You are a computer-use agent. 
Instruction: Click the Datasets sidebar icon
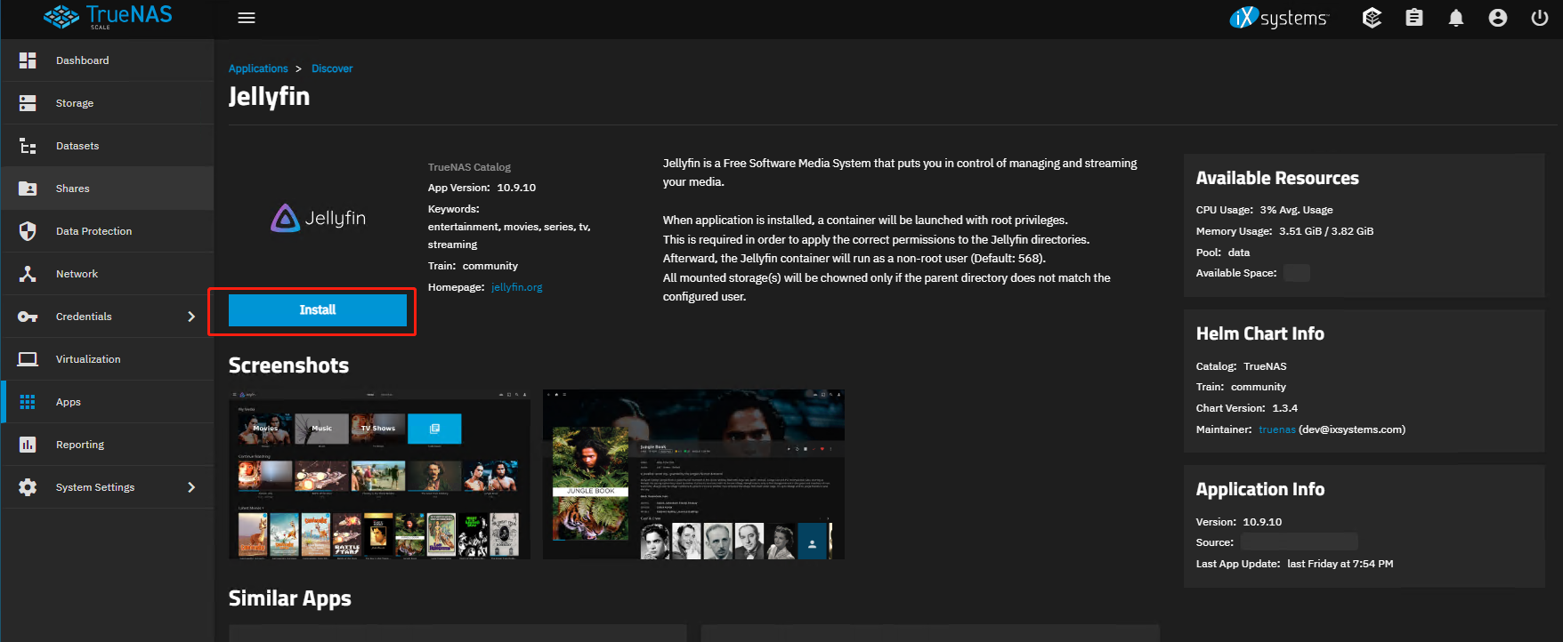28,146
